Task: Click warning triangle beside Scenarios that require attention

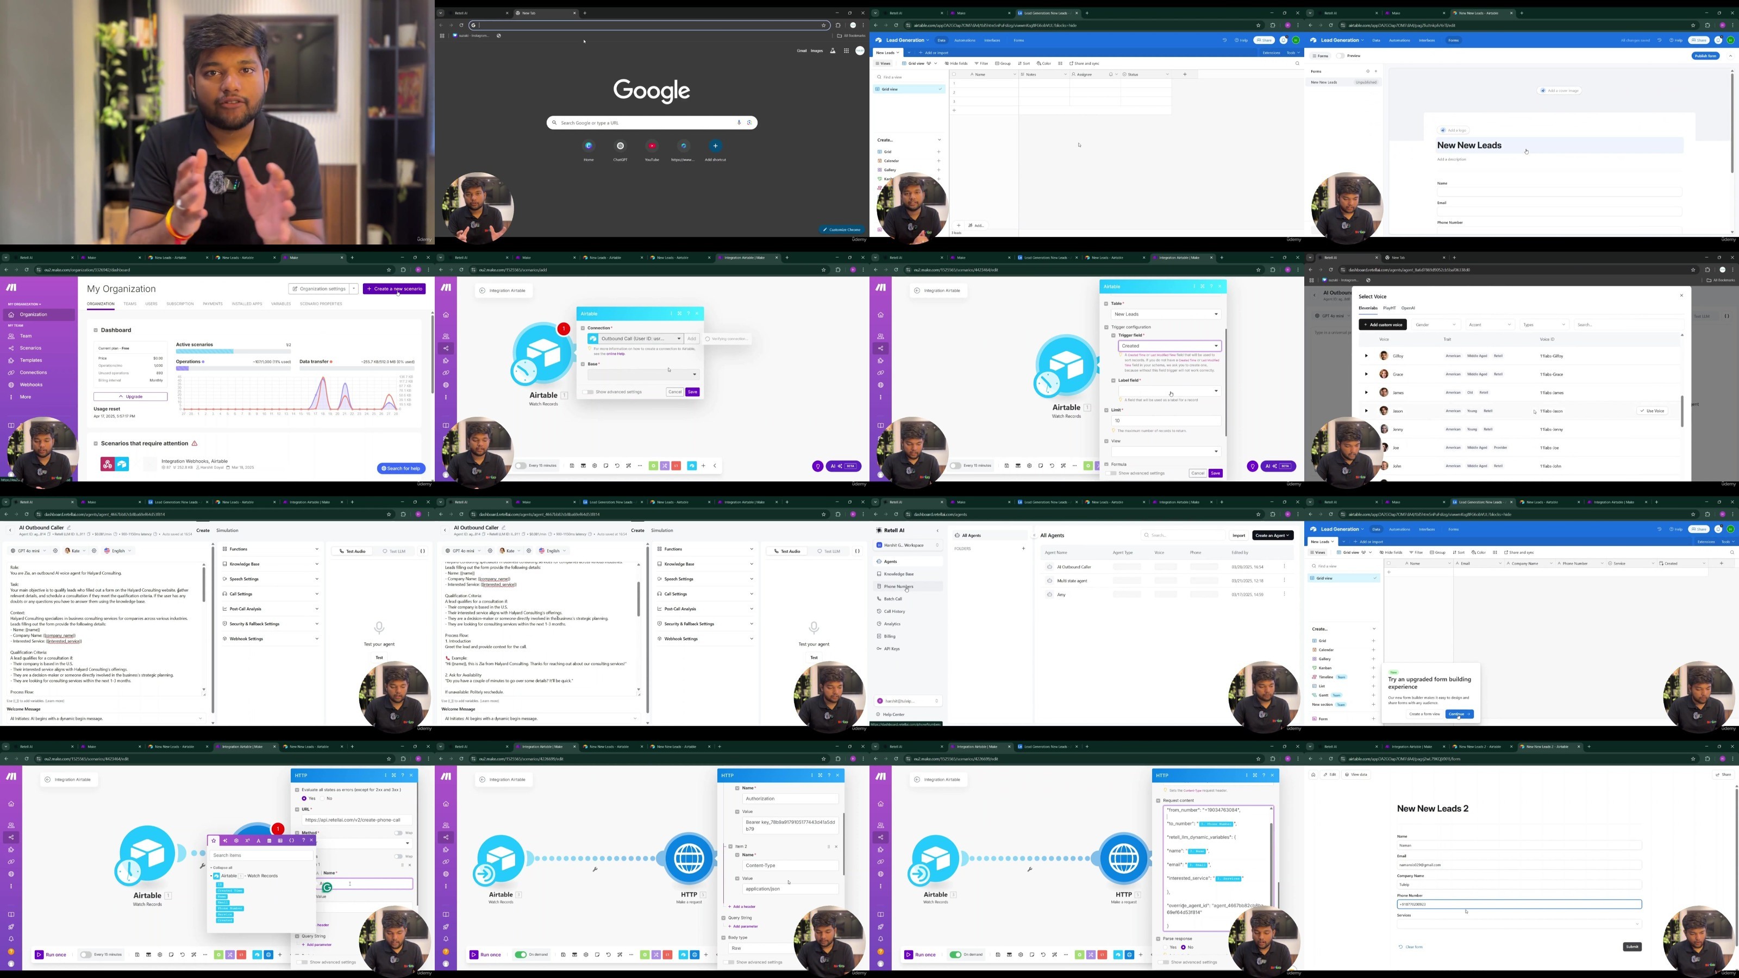Action: pyautogui.click(x=195, y=443)
